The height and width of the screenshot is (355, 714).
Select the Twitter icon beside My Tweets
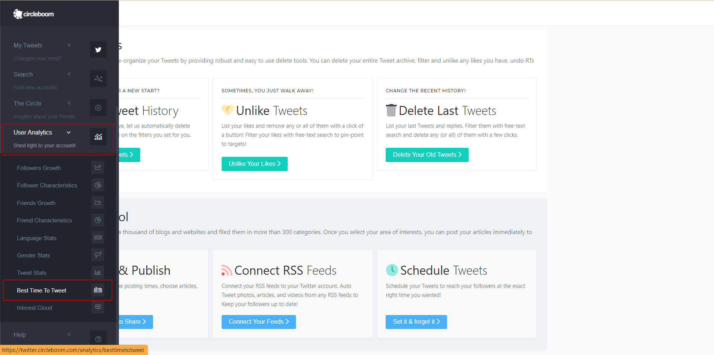point(98,49)
